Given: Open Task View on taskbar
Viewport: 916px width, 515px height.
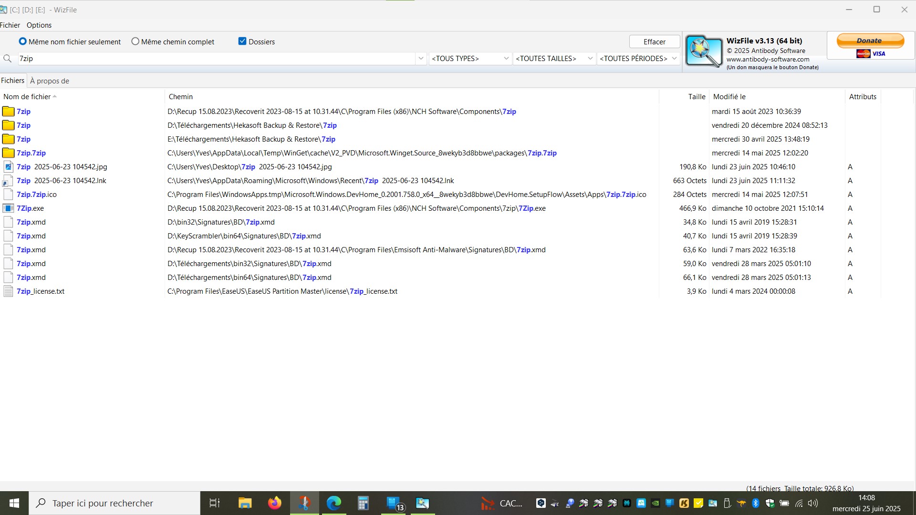Looking at the screenshot, I should 215,503.
